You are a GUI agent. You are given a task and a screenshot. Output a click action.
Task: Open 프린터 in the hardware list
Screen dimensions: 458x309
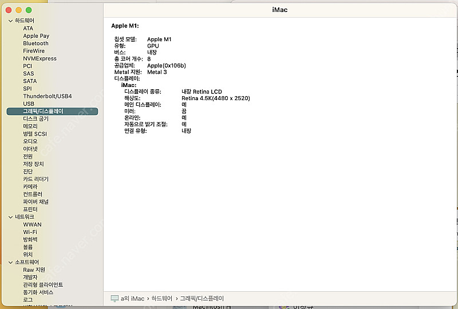30,209
